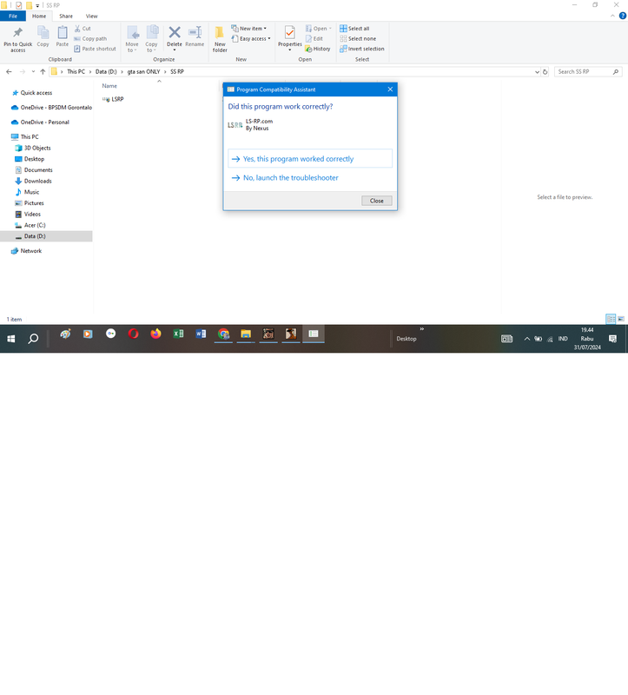
Task: Click the Delete X icon
Action: click(175, 32)
